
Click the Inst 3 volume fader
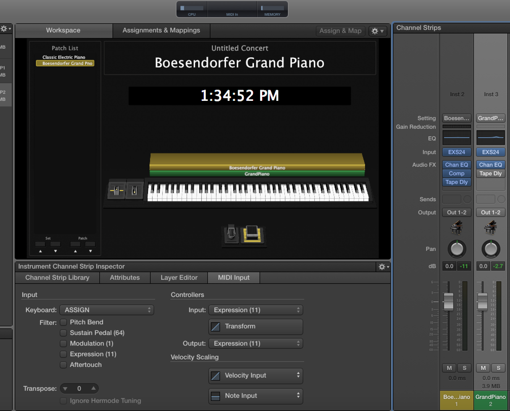point(482,302)
